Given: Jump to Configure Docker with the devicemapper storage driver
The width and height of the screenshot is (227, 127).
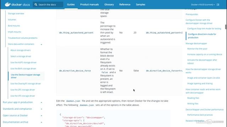Looking at the screenshot, I should (199, 22).
